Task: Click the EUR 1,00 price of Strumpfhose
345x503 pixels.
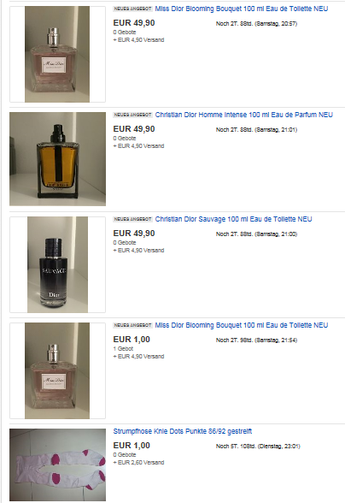Action: [x=132, y=445]
